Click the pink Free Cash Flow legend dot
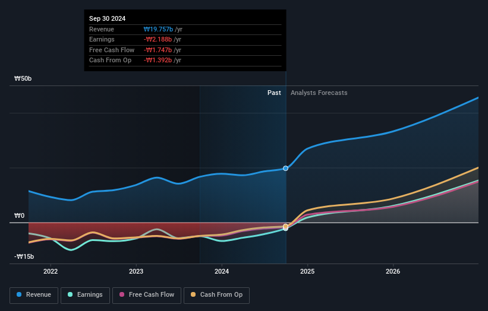The width and height of the screenshot is (488, 311). (x=122, y=294)
